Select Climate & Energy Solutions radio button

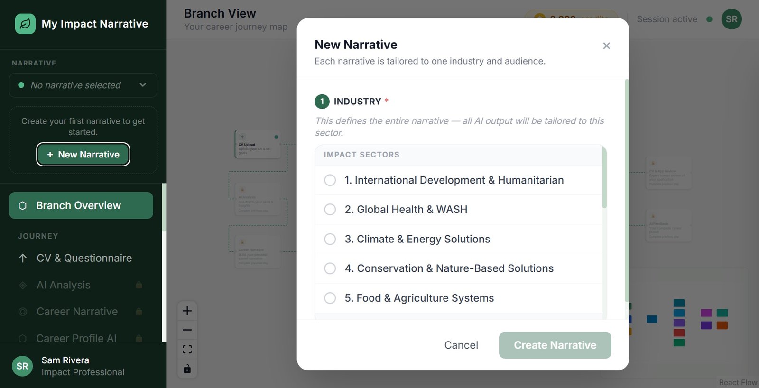pyautogui.click(x=330, y=239)
